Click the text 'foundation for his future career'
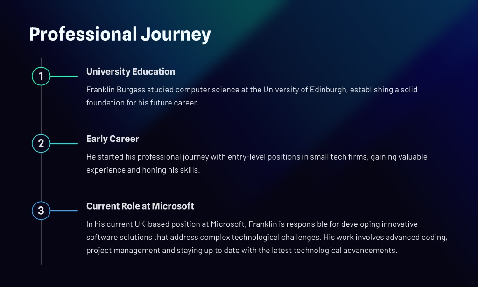 click(142, 103)
